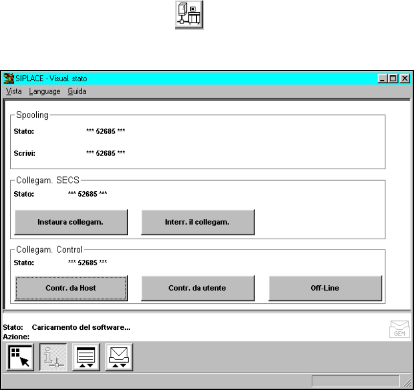Click the SIPLACE - Visual. stato title text

(51, 78)
